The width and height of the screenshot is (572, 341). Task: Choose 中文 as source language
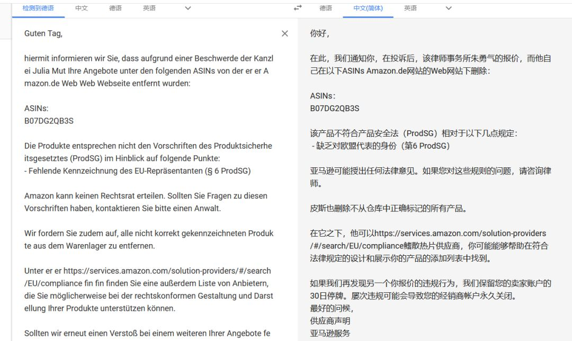(x=82, y=8)
